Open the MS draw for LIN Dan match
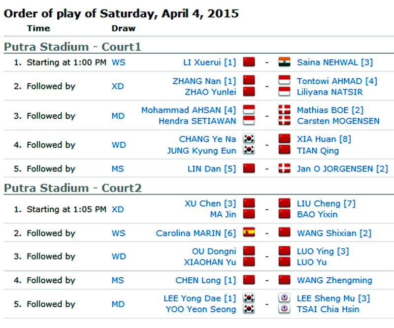This screenshot has width=394, height=328. pyautogui.click(x=118, y=168)
